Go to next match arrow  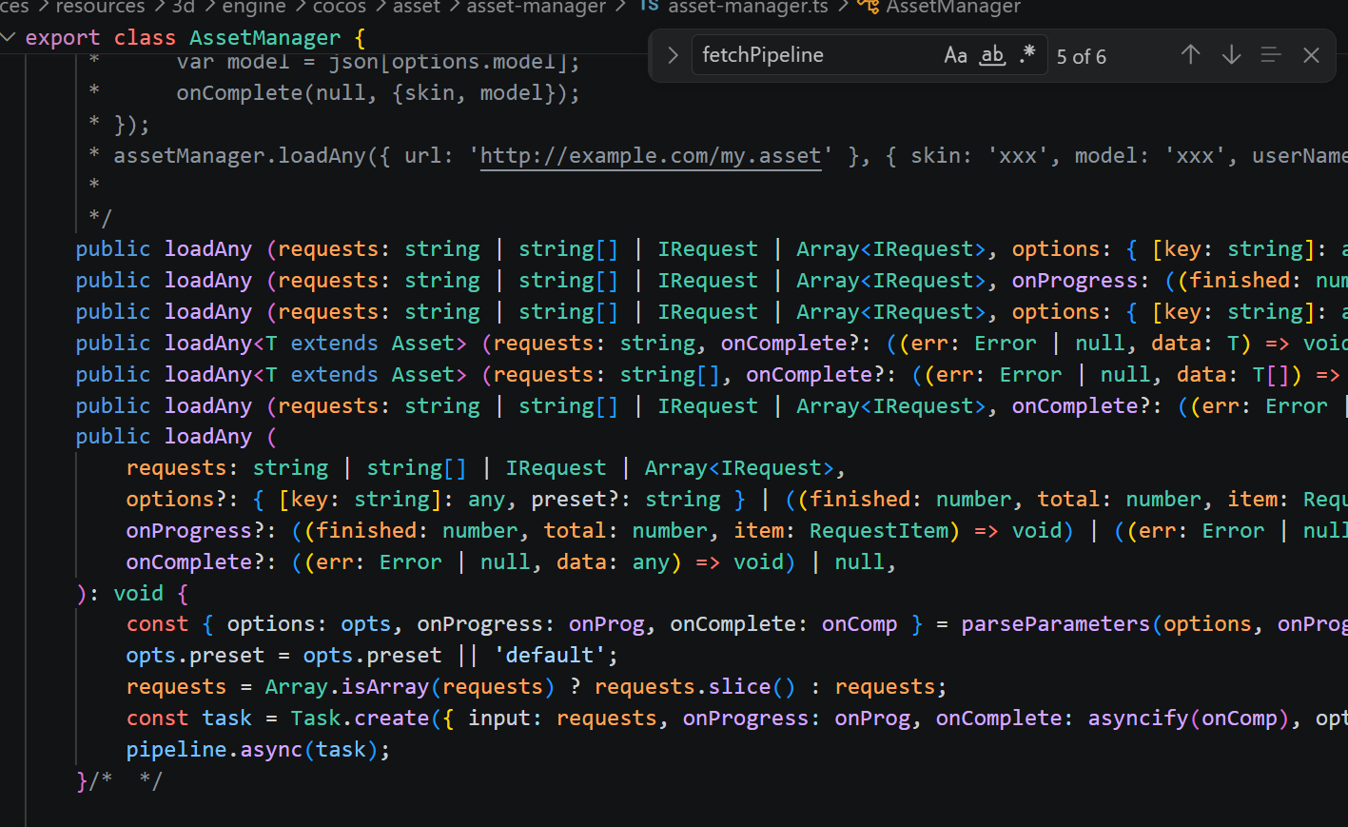coord(1231,55)
